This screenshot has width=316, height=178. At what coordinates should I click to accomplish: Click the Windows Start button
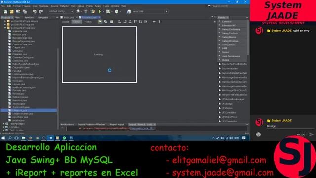(x=3, y=138)
